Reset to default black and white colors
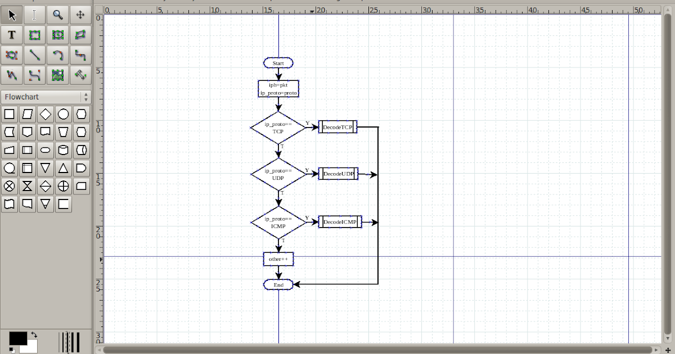The height and width of the screenshot is (354, 675). (12, 349)
